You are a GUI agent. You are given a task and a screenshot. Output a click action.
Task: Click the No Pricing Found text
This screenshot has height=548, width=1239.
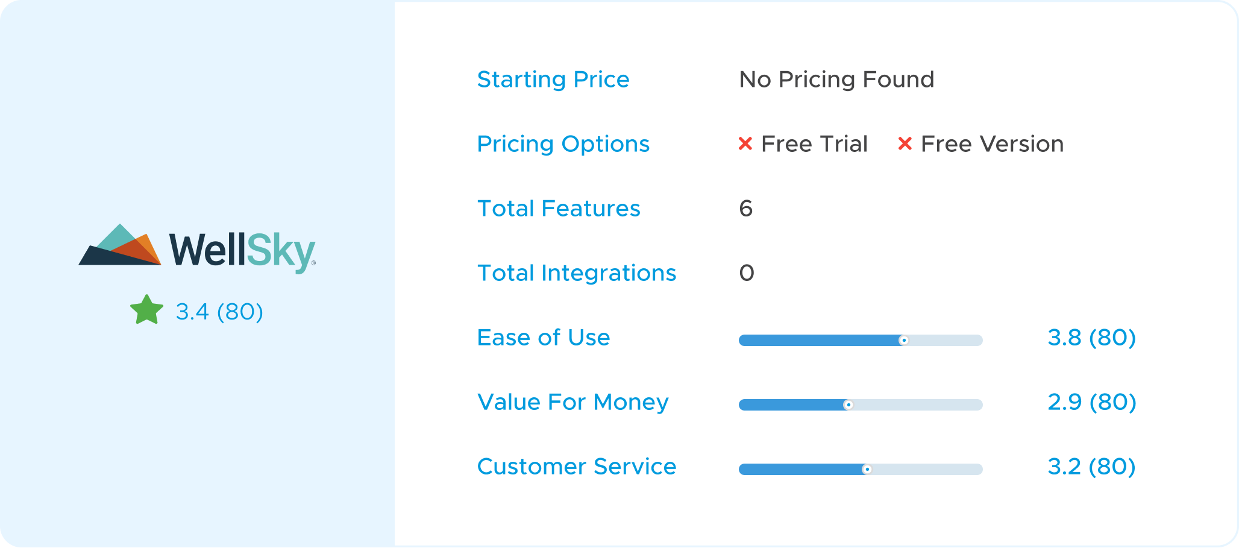coord(836,80)
